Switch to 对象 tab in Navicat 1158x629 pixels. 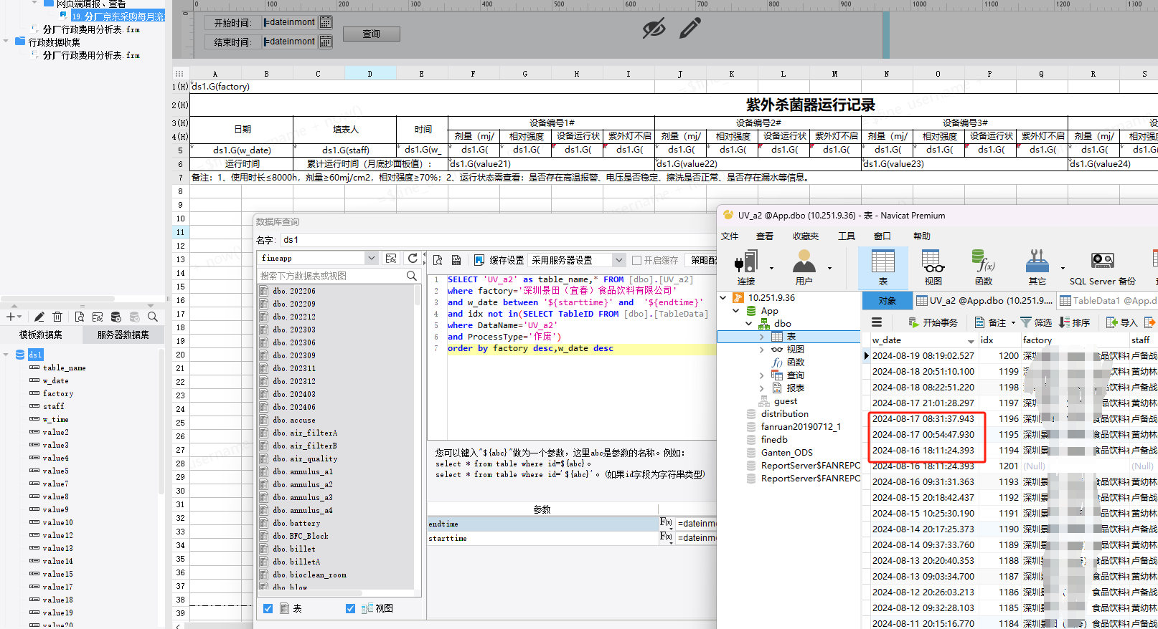point(888,301)
